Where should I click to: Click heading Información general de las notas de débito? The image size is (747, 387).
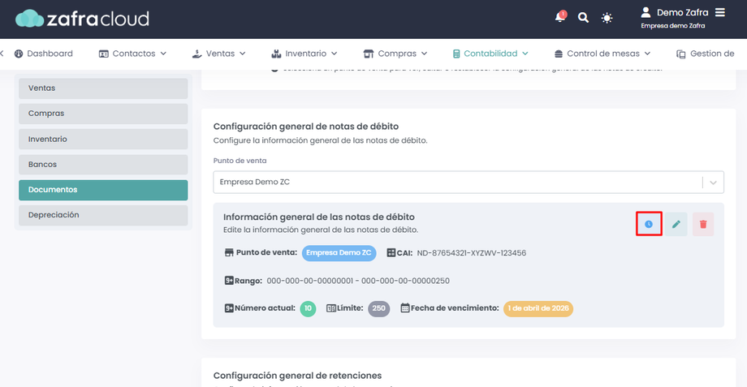(319, 217)
